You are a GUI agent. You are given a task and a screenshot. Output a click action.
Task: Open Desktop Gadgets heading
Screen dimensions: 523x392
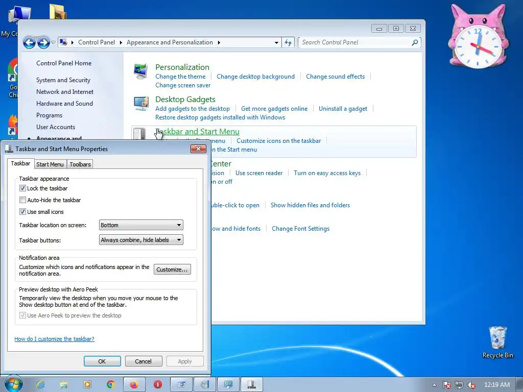point(185,100)
